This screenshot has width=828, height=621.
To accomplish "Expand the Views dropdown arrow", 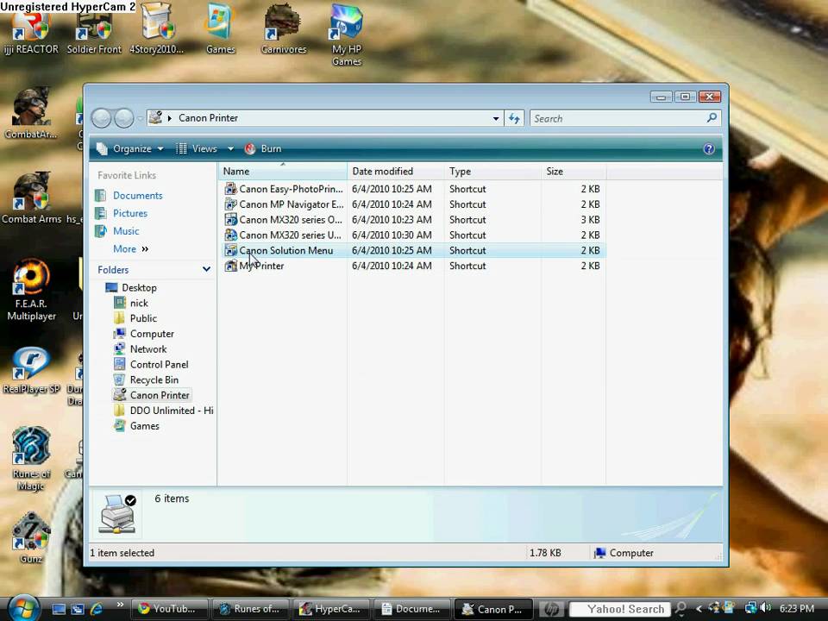I will tap(230, 148).
